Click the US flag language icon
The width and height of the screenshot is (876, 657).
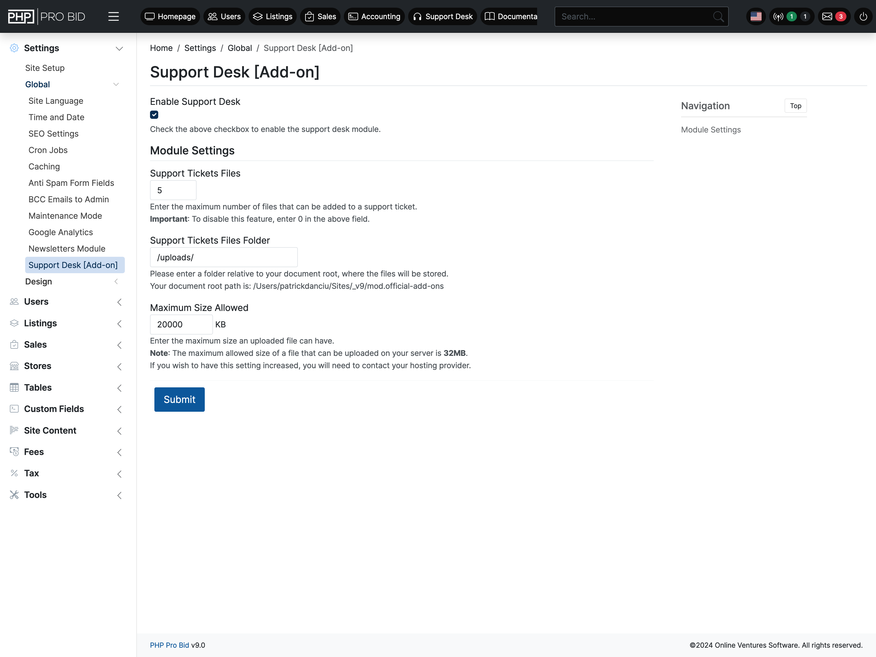point(756,17)
